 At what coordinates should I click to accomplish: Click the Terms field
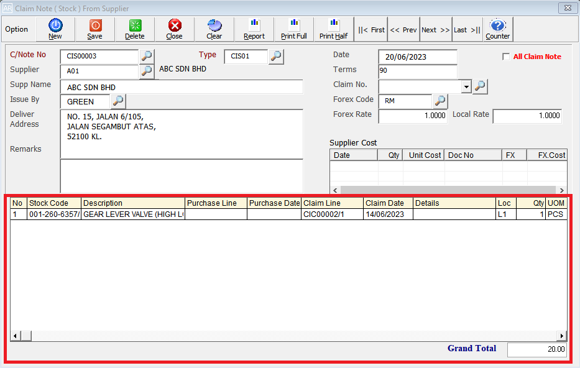click(x=418, y=71)
